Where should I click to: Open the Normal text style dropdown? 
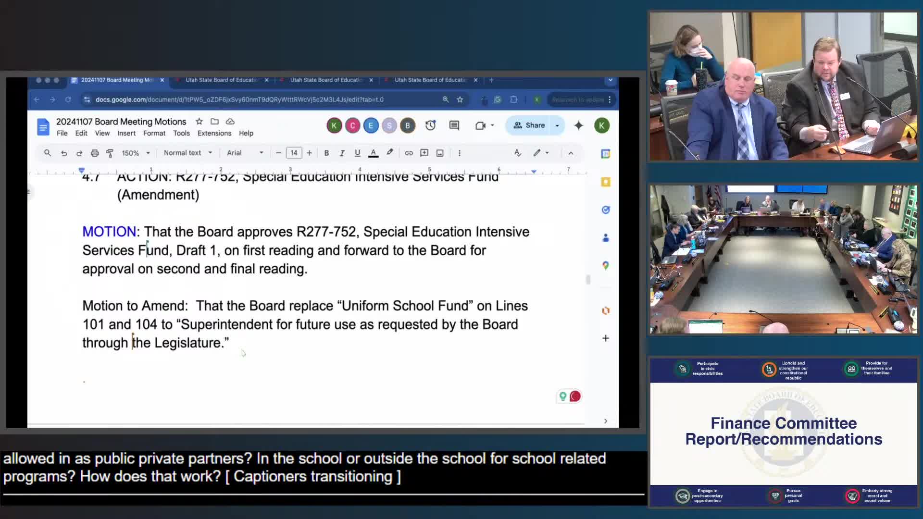pos(187,153)
